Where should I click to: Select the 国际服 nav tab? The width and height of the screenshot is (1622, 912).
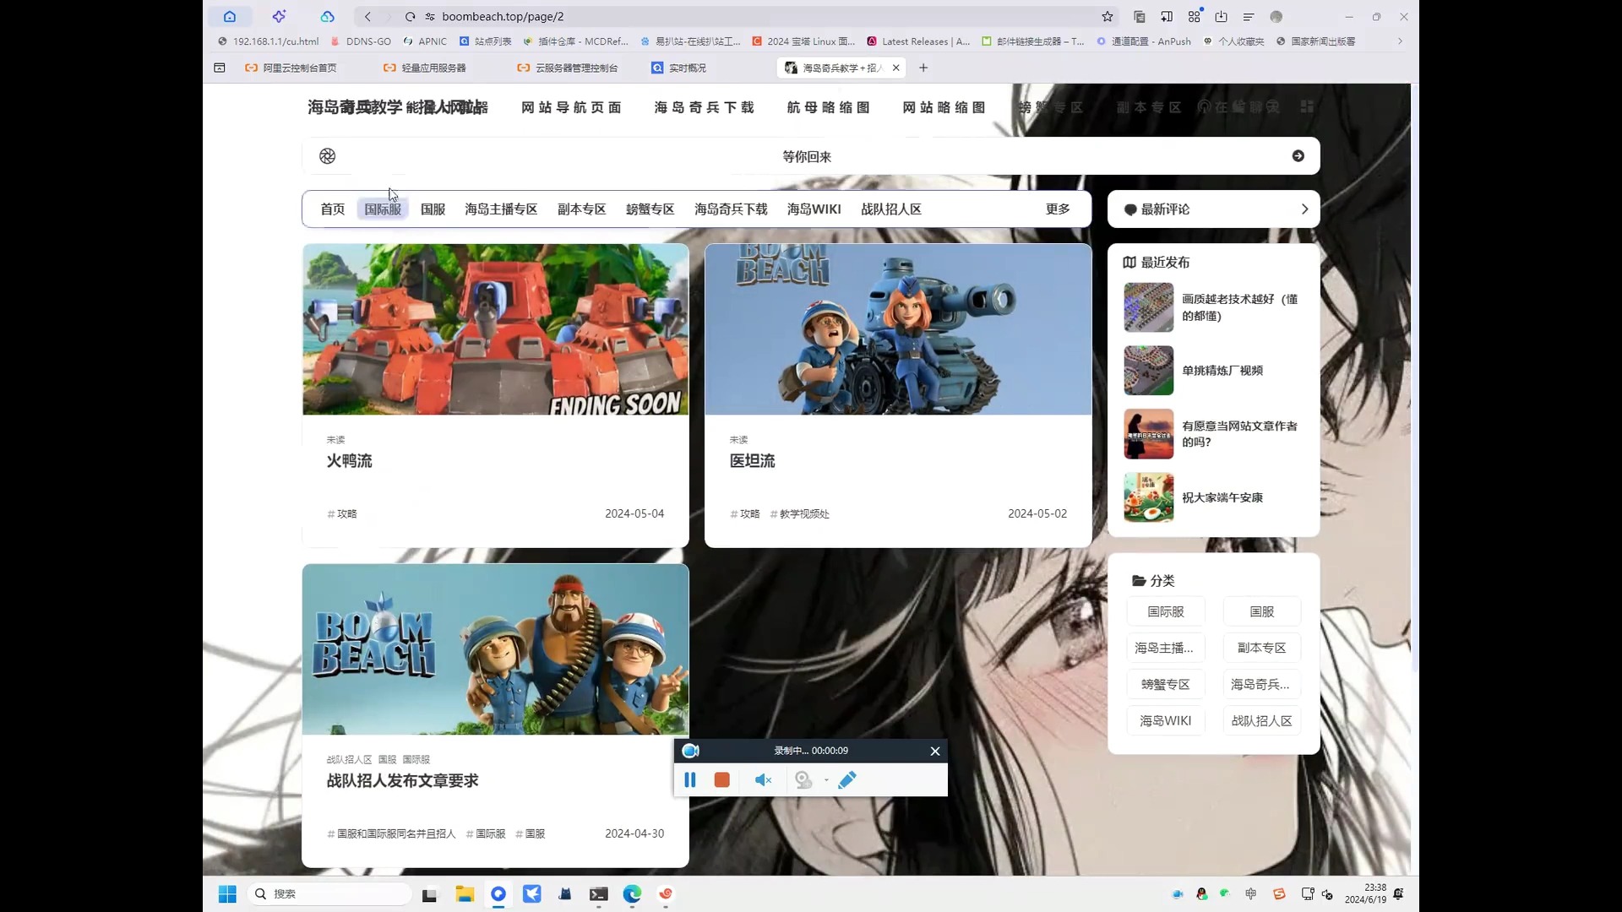tap(383, 209)
